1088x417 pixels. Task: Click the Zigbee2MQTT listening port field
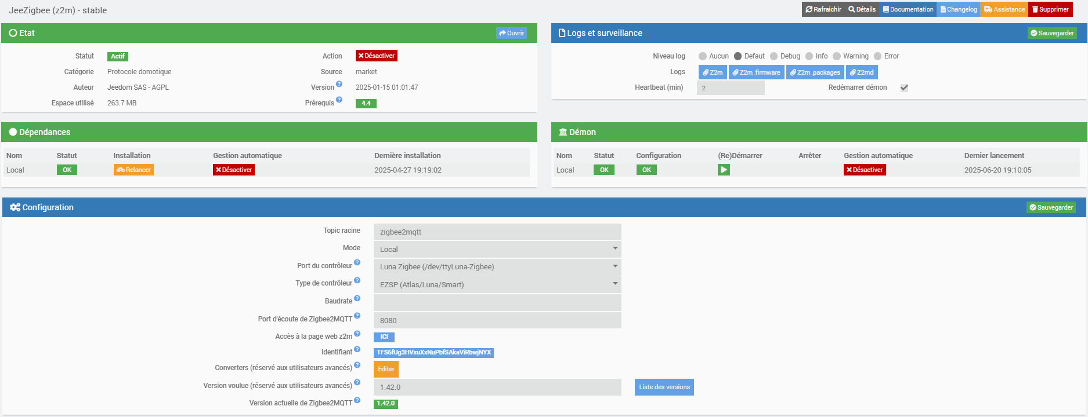tap(497, 320)
